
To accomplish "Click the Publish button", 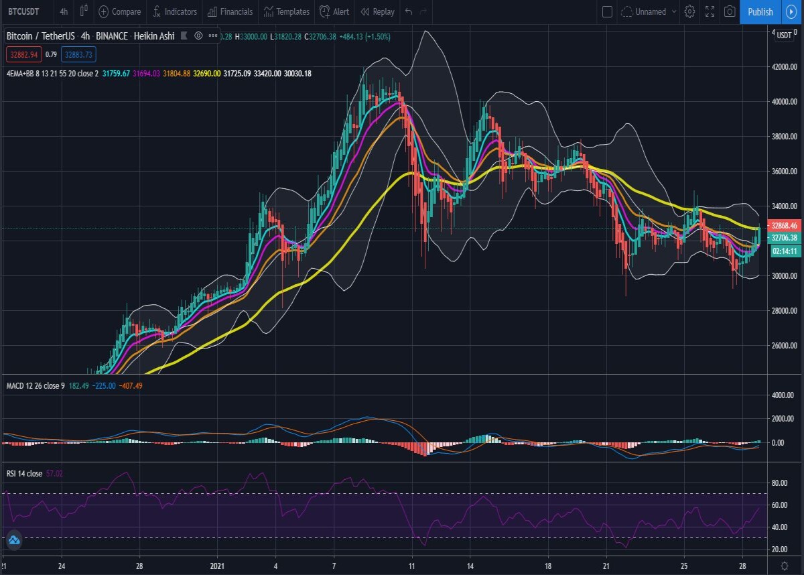I will tap(760, 11).
